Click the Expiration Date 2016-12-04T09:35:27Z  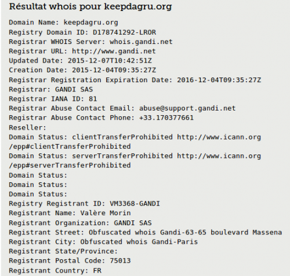tap(219, 80)
